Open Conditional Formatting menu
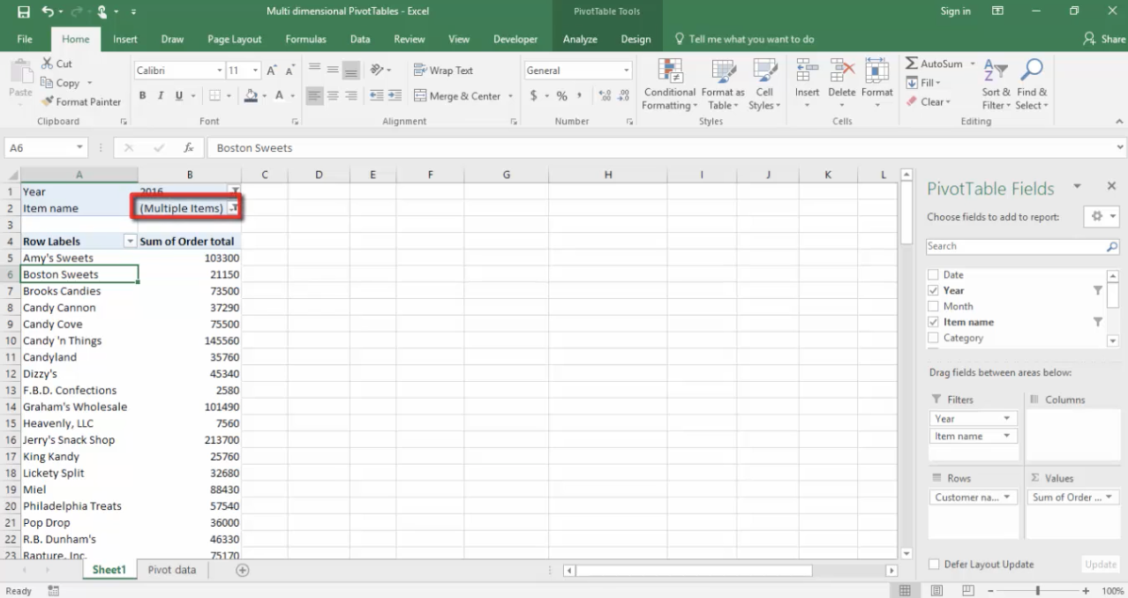Screen dimensions: 1128x598 (670, 85)
